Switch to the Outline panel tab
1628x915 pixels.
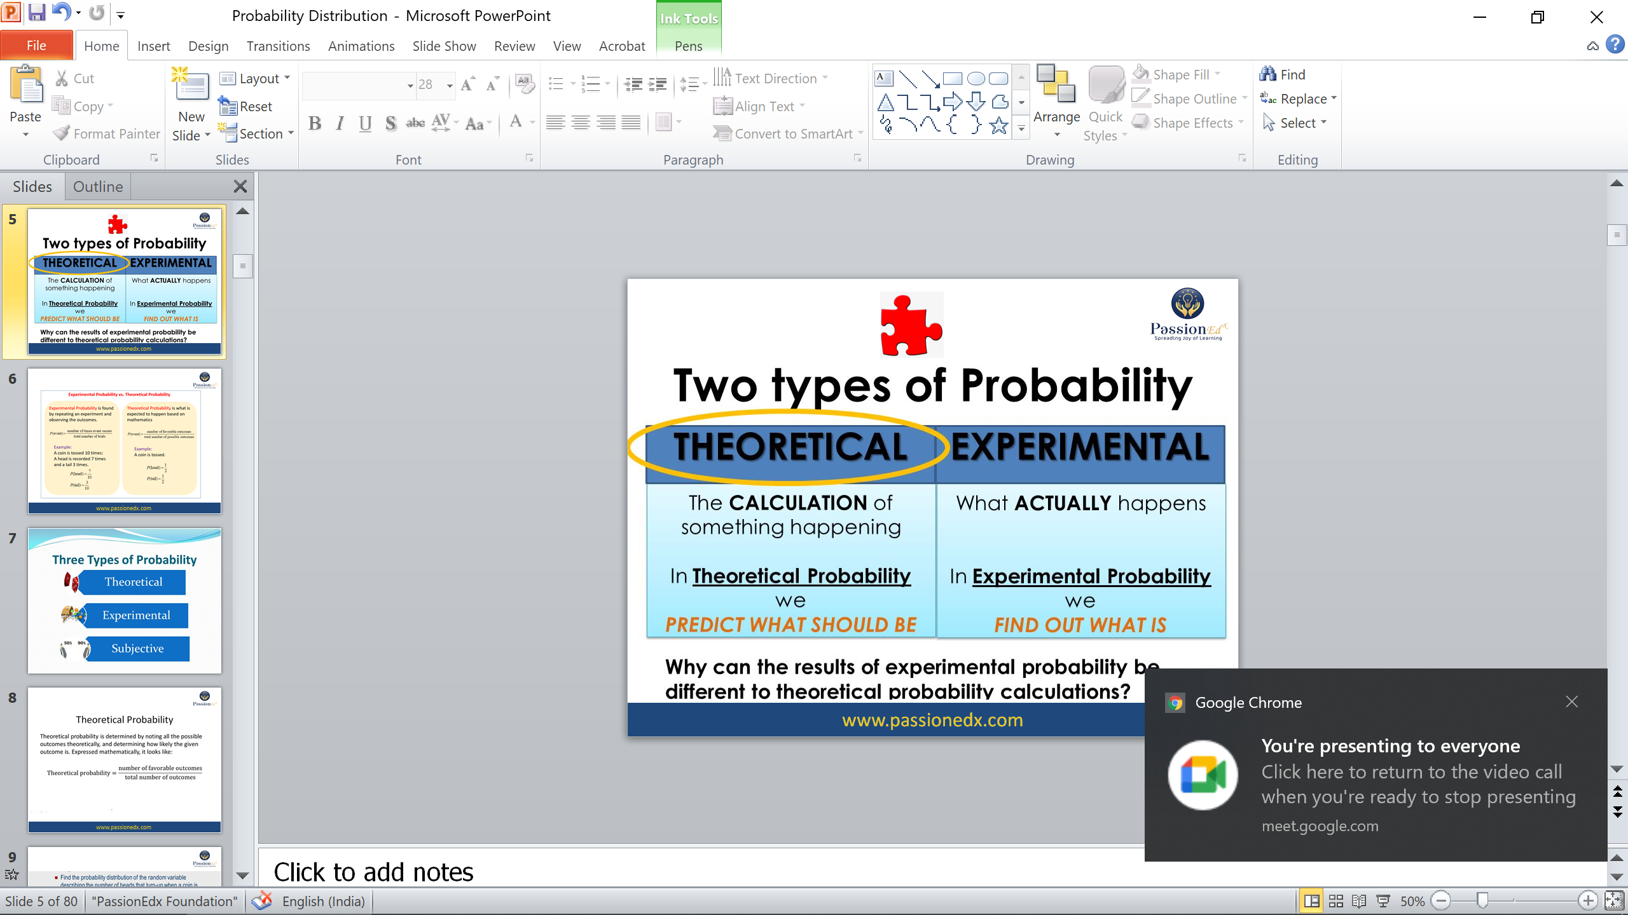click(x=97, y=187)
